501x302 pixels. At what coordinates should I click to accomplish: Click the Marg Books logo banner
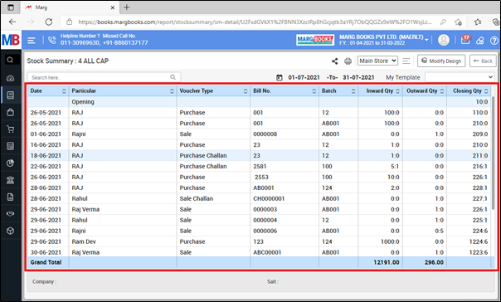coord(315,40)
